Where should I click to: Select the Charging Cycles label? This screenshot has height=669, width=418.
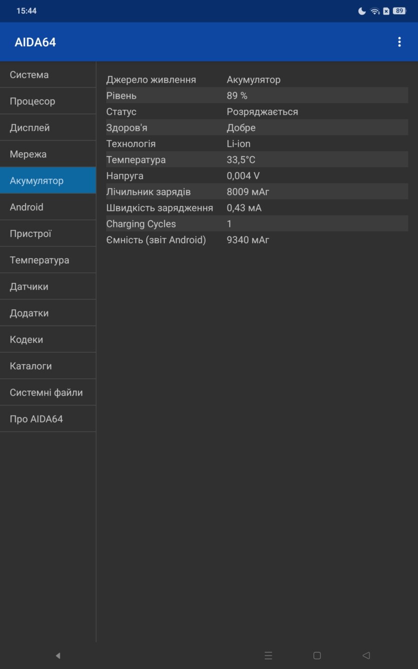141,224
